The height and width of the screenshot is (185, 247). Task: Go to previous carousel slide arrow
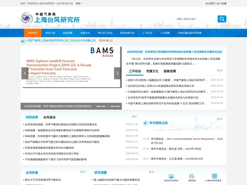[25, 73]
